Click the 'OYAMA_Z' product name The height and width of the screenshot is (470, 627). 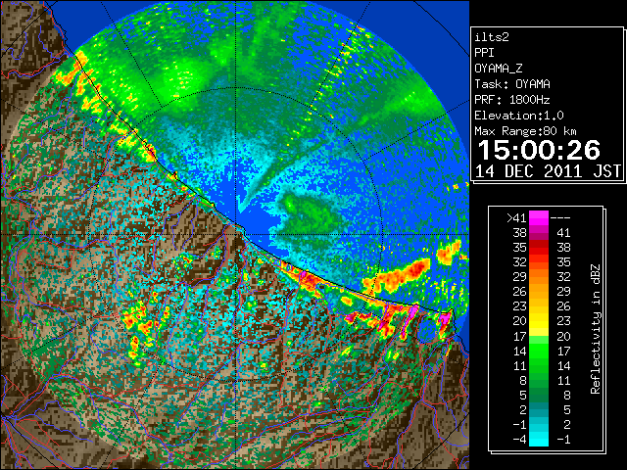pos(499,69)
